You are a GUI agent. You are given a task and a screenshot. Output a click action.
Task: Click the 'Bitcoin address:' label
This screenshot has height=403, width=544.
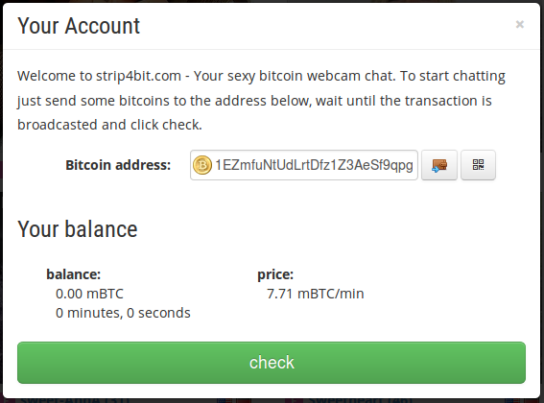click(118, 165)
